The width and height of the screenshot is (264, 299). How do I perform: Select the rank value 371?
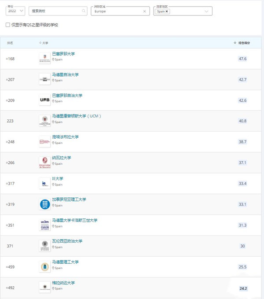[x=10, y=246]
